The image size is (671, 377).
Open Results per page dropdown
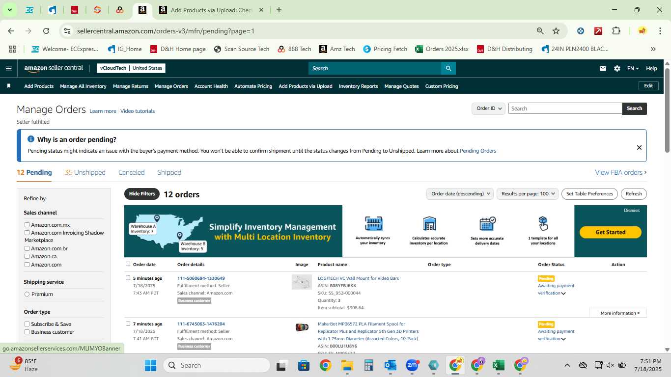click(x=528, y=194)
